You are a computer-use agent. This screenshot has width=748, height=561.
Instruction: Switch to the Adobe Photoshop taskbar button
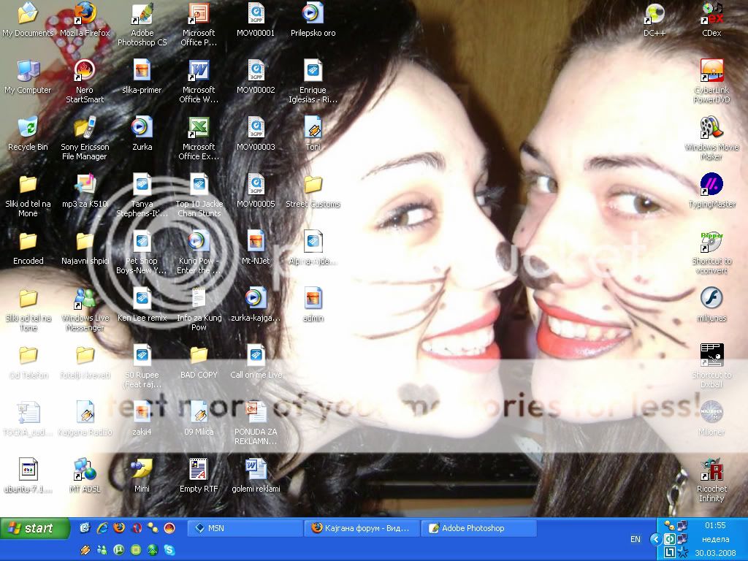click(481, 528)
